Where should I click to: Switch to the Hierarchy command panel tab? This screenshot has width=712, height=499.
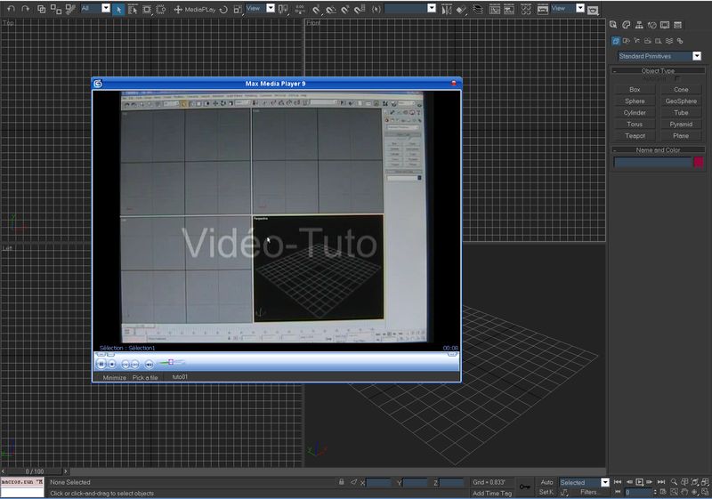[x=639, y=25]
